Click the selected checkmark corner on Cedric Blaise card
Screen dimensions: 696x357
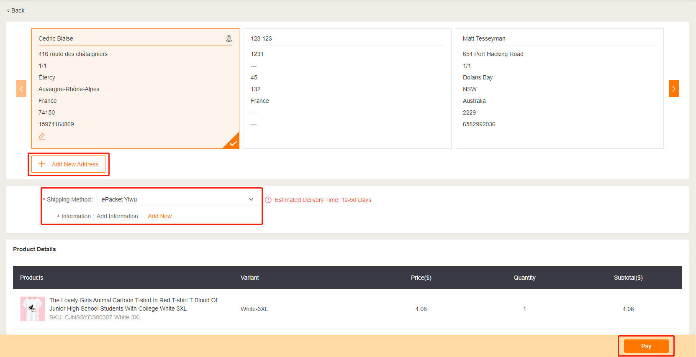[x=233, y=143]
